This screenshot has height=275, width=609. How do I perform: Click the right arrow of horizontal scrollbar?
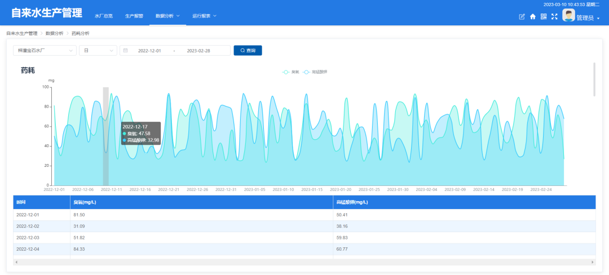pos(593,262)
